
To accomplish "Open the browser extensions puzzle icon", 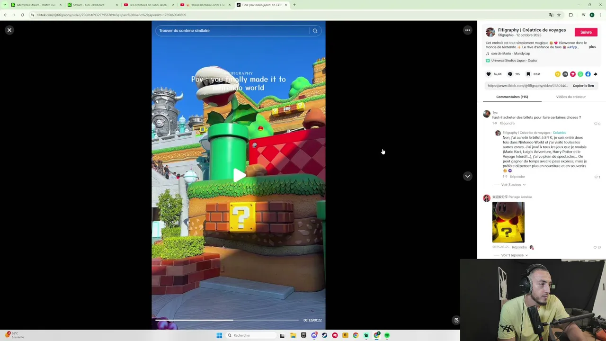I will tap(570, 15).
